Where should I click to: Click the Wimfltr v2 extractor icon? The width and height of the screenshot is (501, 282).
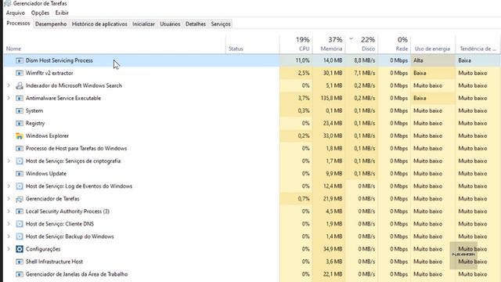point(20,73)
